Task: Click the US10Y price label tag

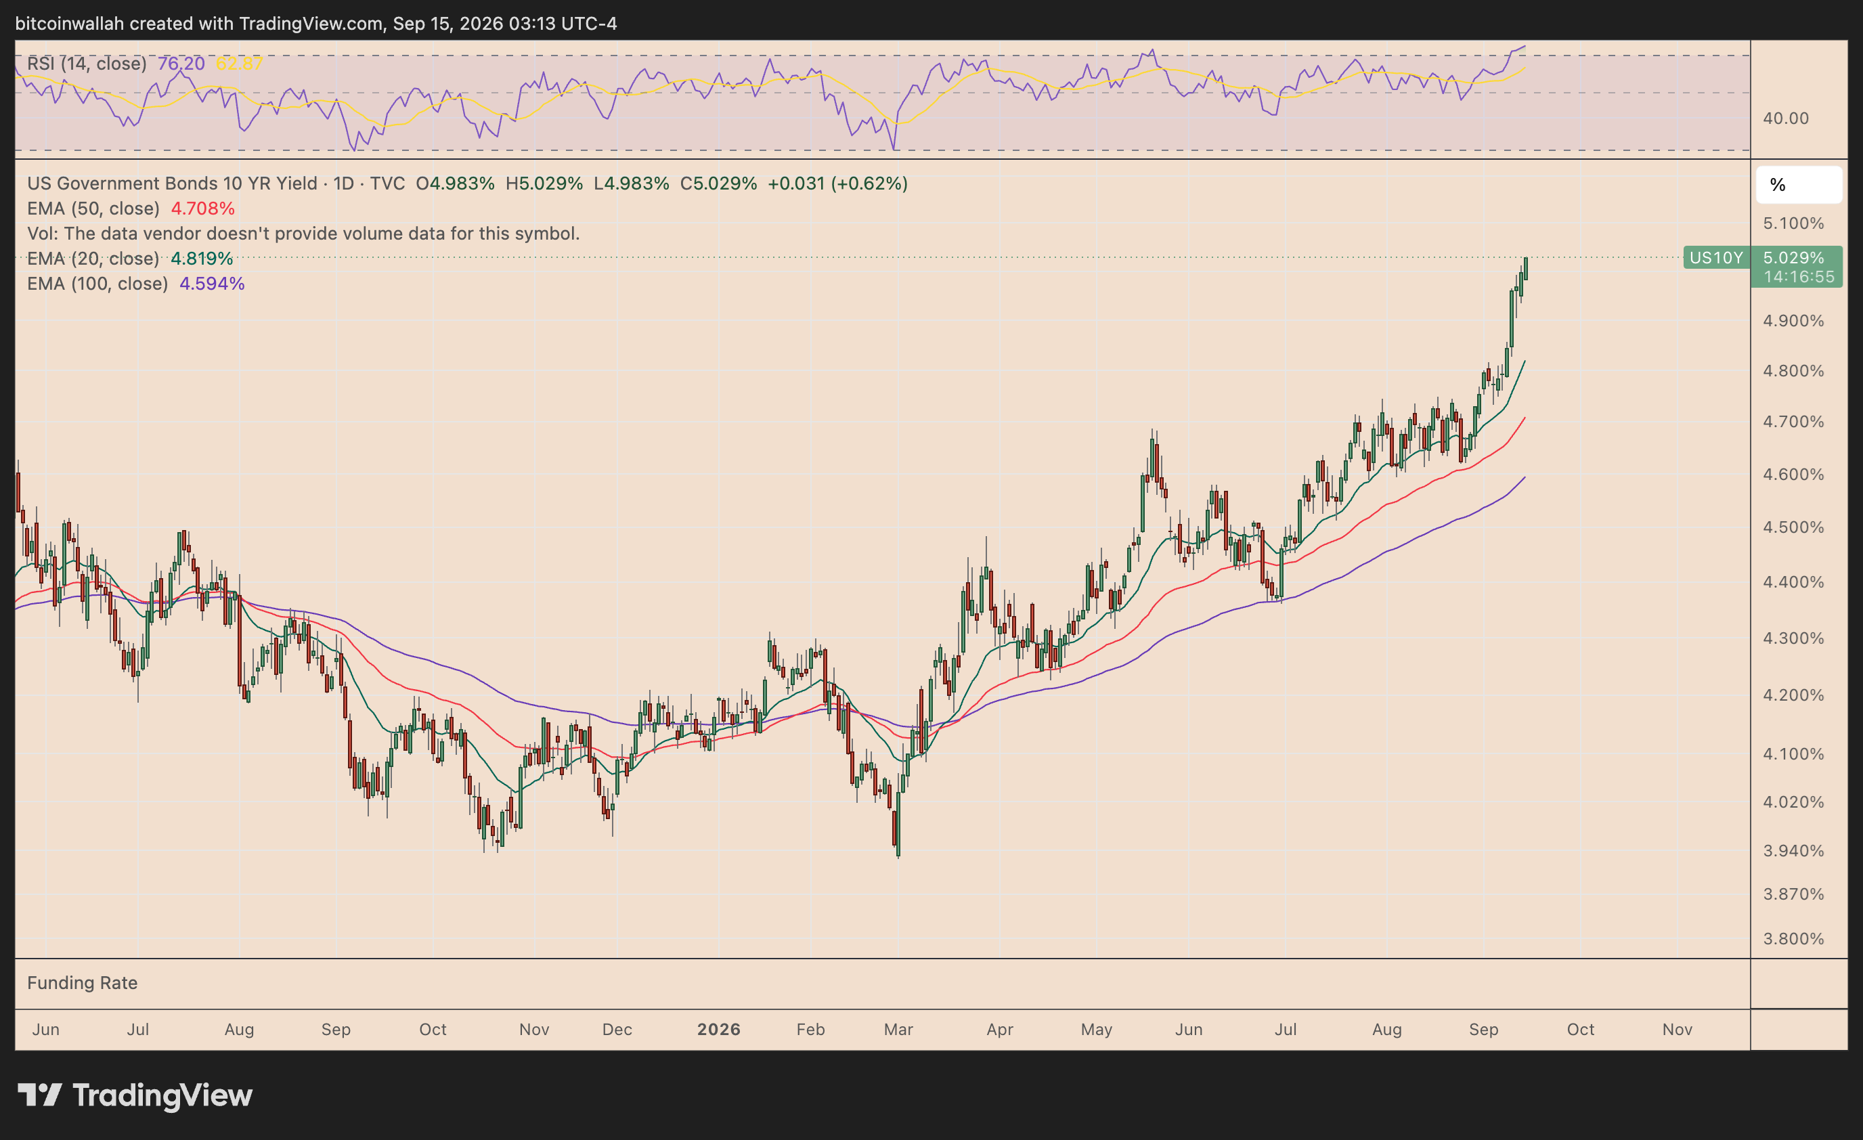Action: tap(1715, 258)
